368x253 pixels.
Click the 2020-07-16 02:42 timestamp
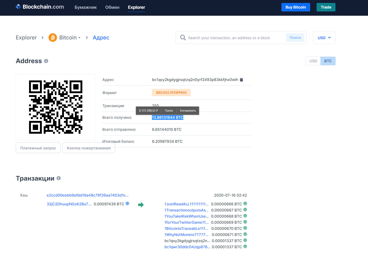[230, 195]
